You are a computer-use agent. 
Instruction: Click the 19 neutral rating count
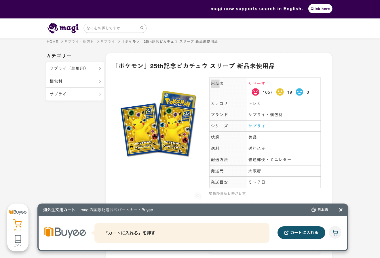point(290,92)
